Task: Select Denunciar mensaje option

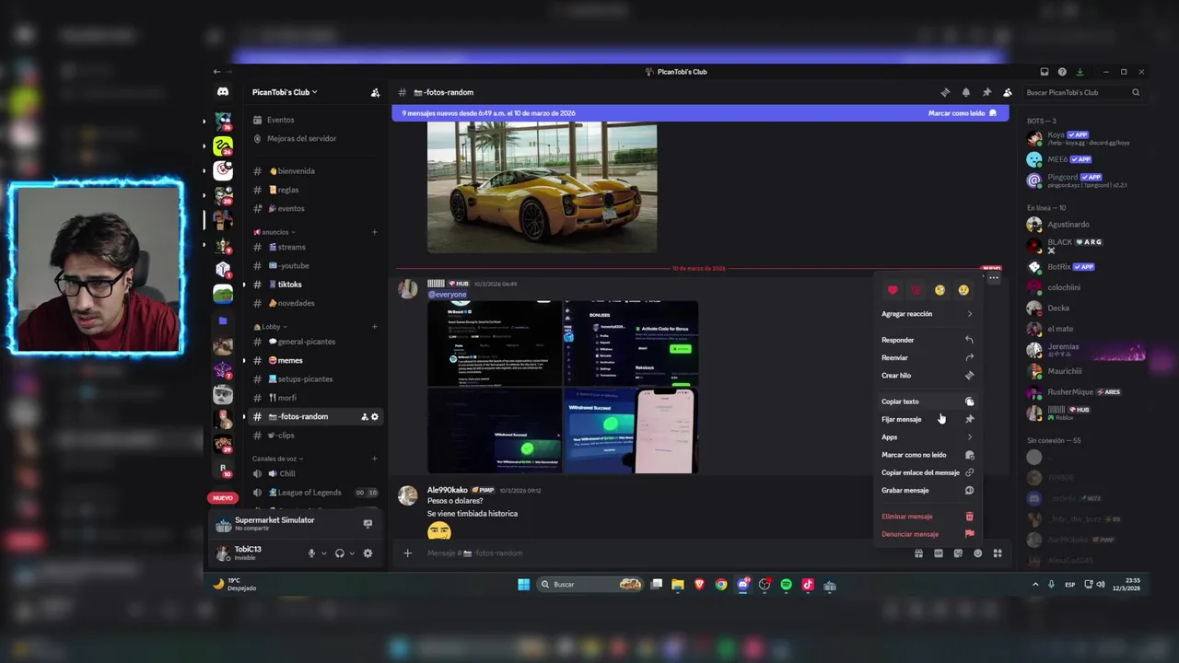Action: coord(928,534)
